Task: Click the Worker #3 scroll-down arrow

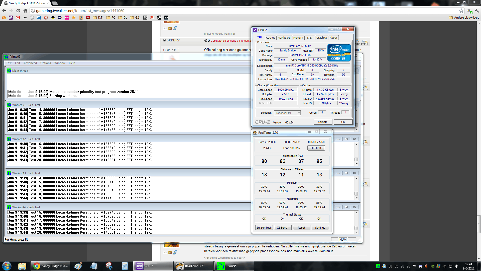Action: click(356, 198)
